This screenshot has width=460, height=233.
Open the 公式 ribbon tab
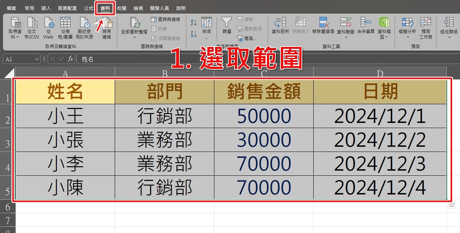89,8
